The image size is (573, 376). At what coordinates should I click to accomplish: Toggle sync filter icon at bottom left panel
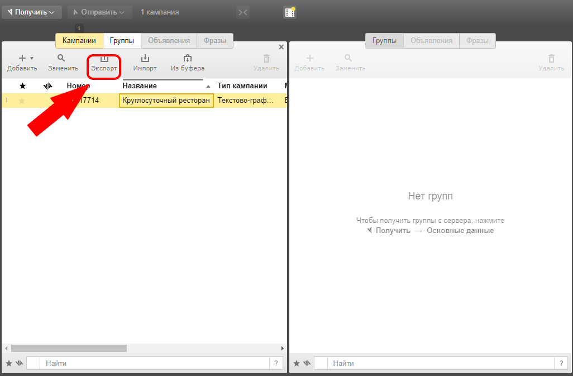tap(20, 363)
